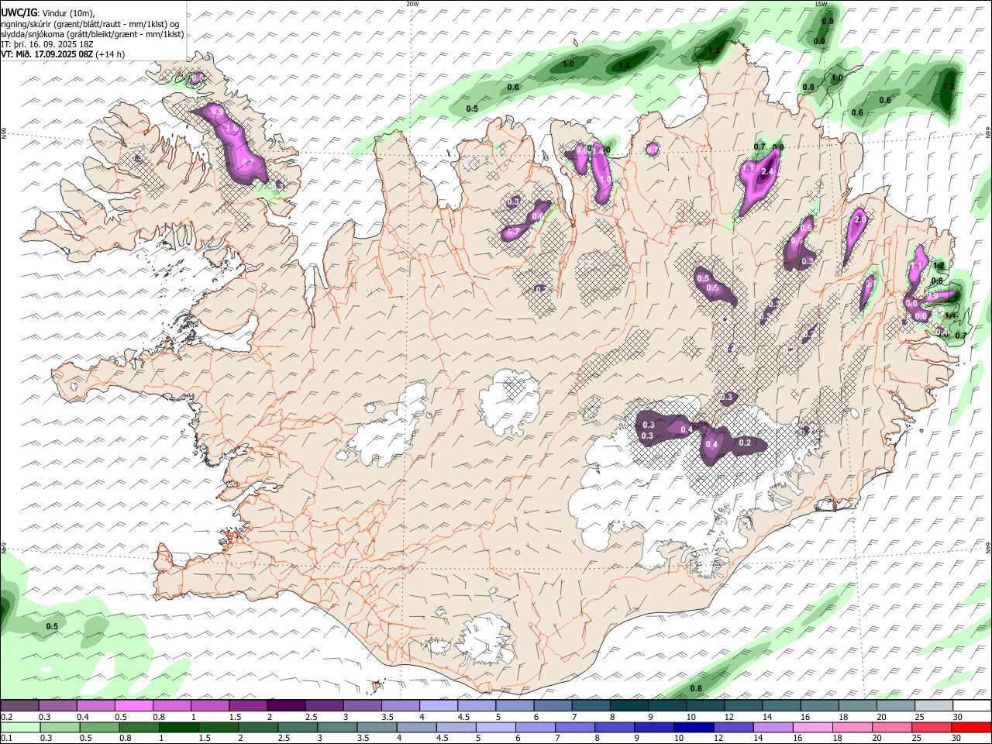Pick the dark blue 10 swatch in lower legend

pos(693,728)
